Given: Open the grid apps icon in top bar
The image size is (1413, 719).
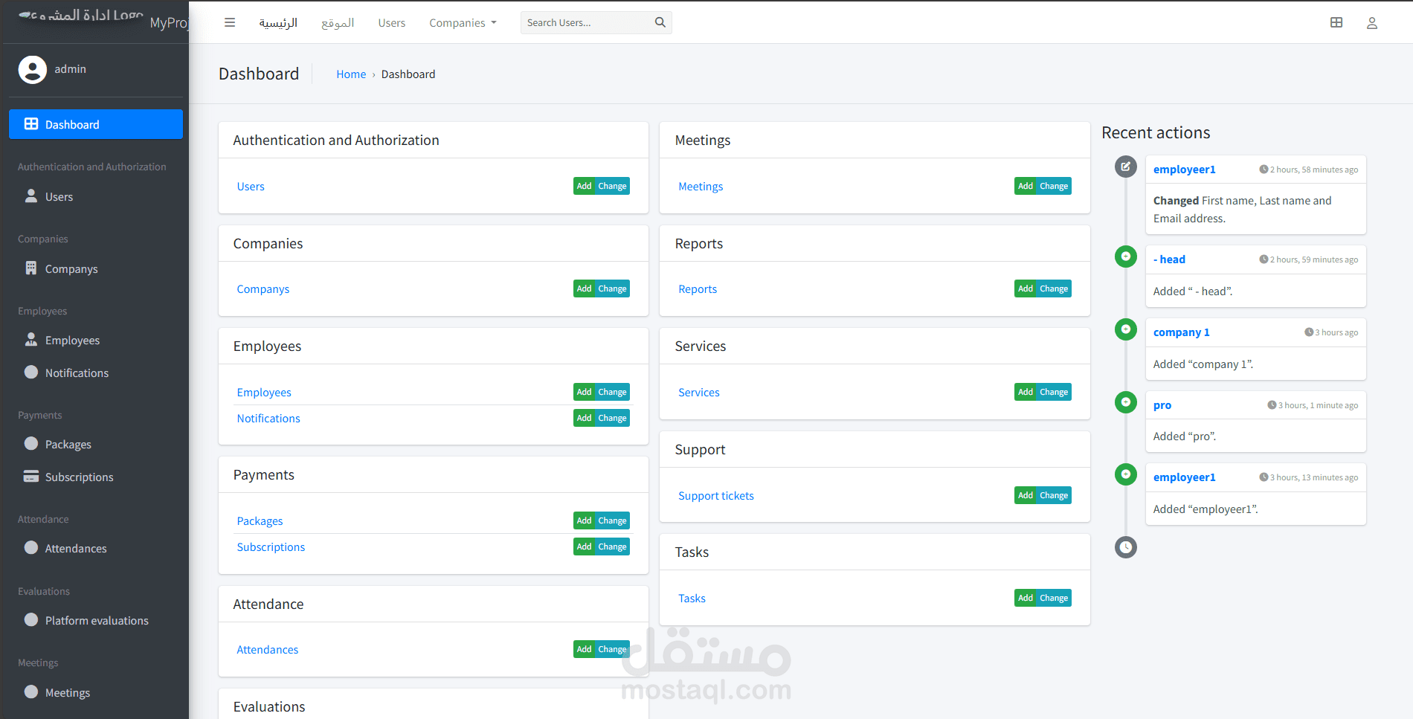Looking at the screenshot, I should 1336,22.
